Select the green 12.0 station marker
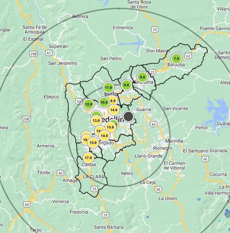 88,104
